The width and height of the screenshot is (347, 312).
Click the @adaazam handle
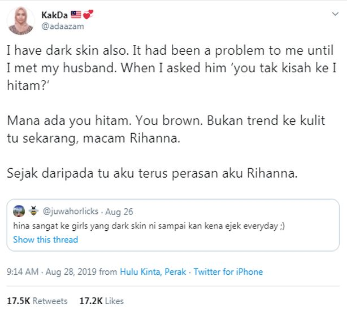[x=62, y=25]
